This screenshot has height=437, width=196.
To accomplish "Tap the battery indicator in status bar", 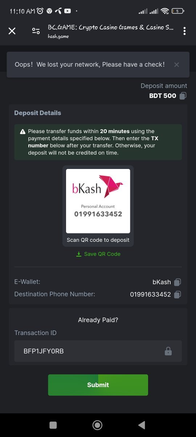I will coord(177,11).
